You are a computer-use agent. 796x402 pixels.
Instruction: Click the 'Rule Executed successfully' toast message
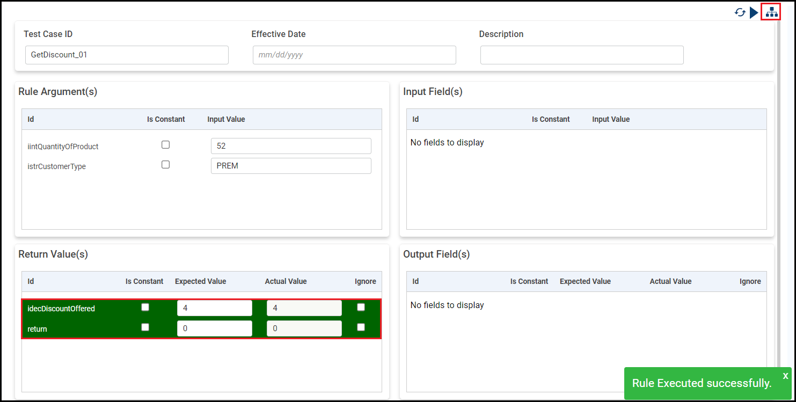point(702,383)
